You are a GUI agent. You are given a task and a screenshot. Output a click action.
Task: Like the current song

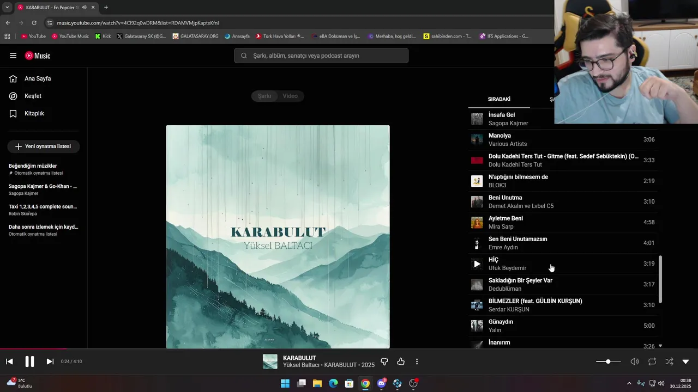point(401,362)
